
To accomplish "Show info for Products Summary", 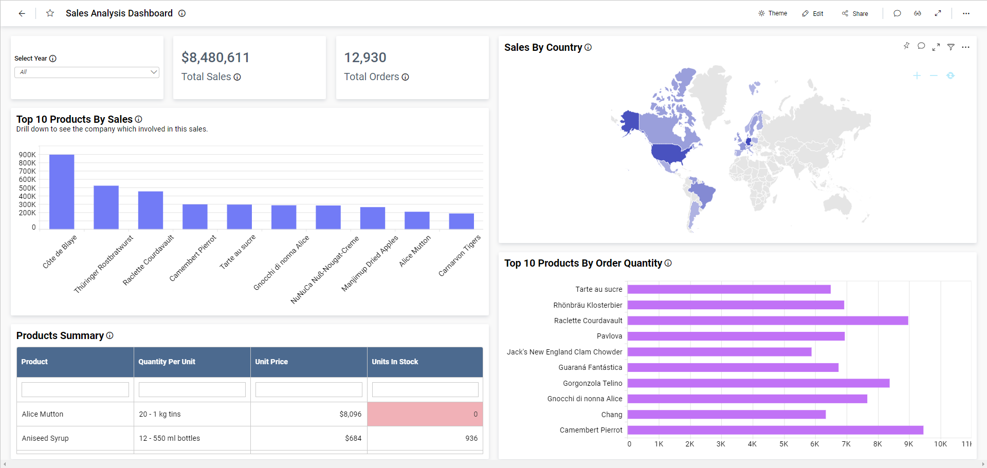I will coord(109,335).
